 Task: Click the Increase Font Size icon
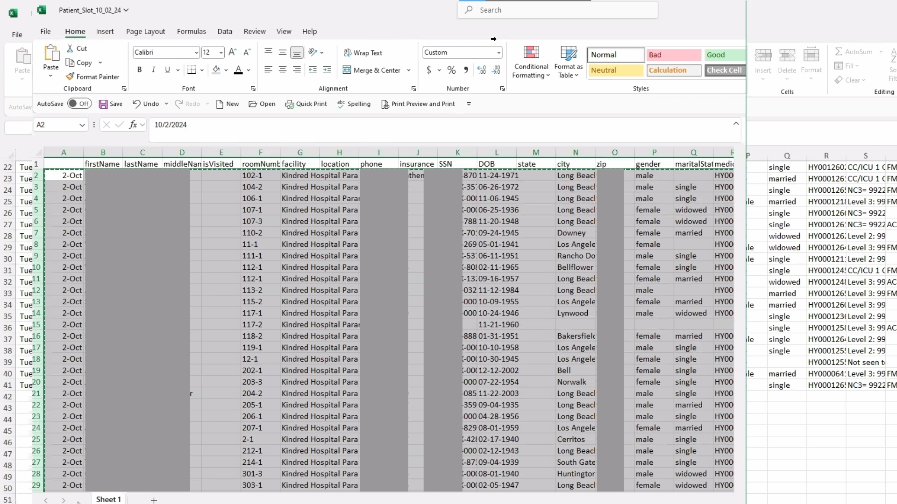click(x=232, y=52)
